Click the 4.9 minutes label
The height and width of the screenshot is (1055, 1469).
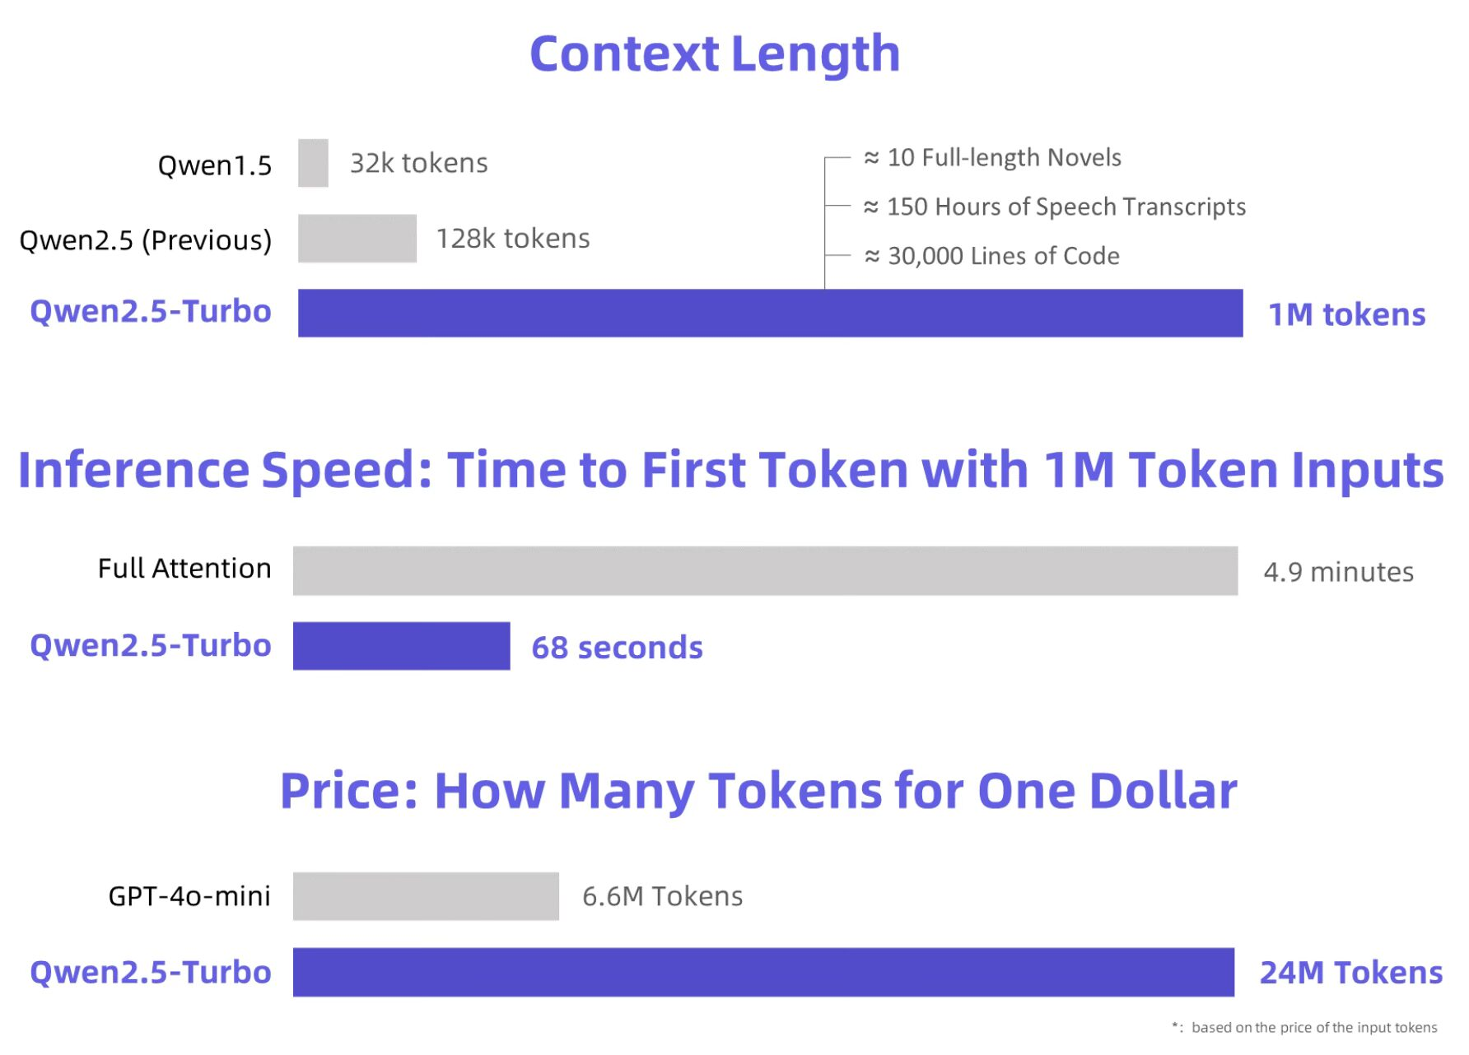[x=1339, y=572]
